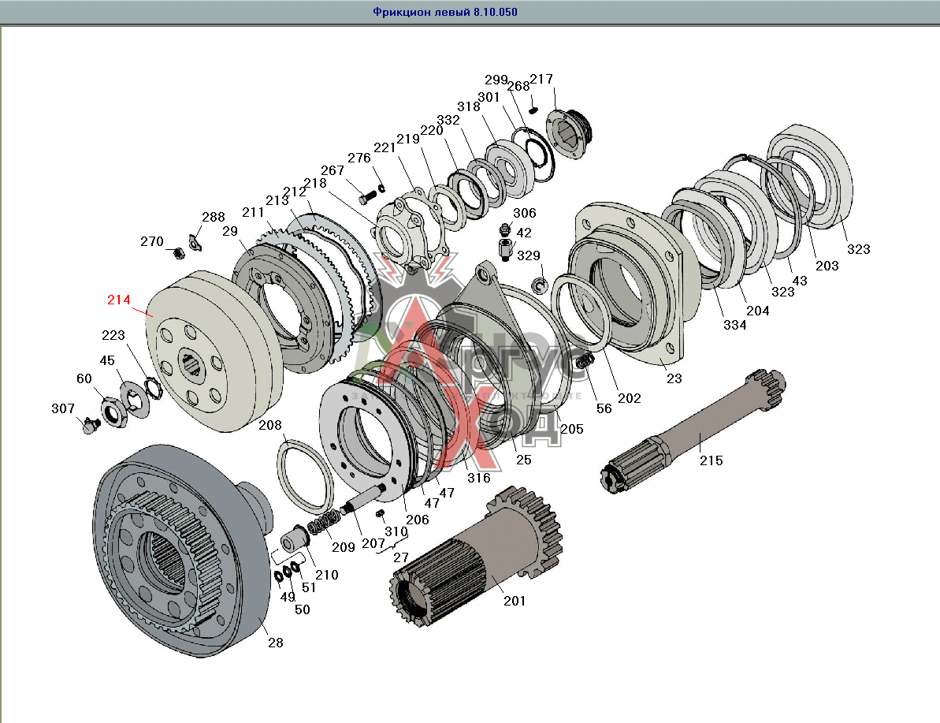Click part number 208 label
This screenshot has height=723, width=940.
pyautogui.click(x=270, y=426)
